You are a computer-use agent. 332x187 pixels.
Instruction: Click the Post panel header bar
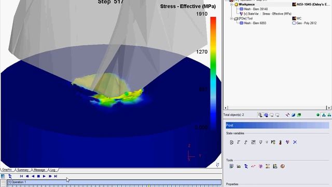[278, 125]
